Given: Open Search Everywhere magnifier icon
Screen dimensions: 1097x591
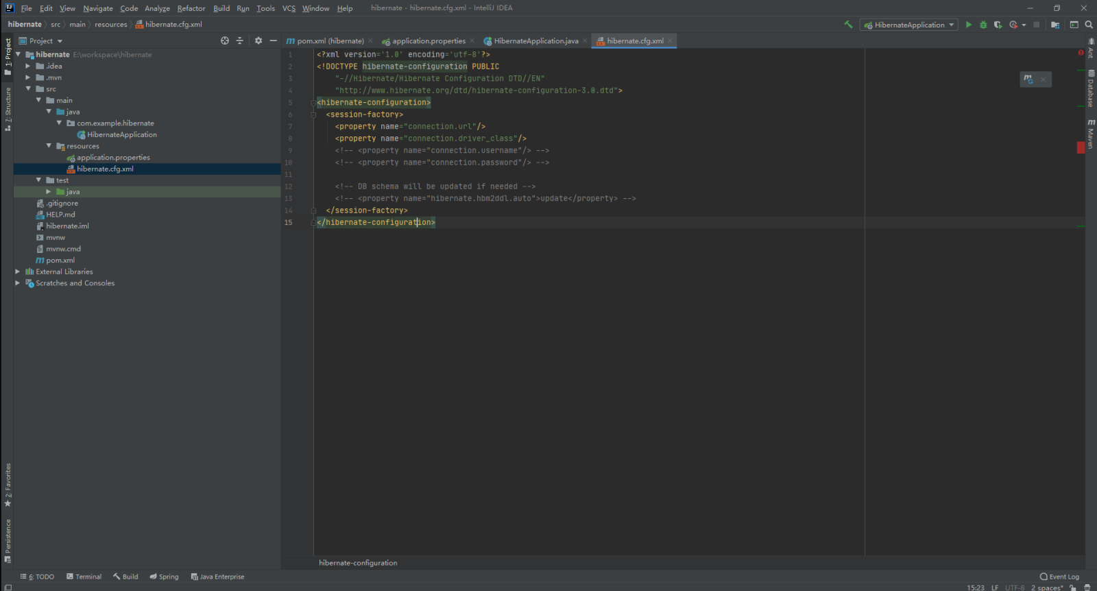Looking at the screenshot, I should (x=1089, y=25).
